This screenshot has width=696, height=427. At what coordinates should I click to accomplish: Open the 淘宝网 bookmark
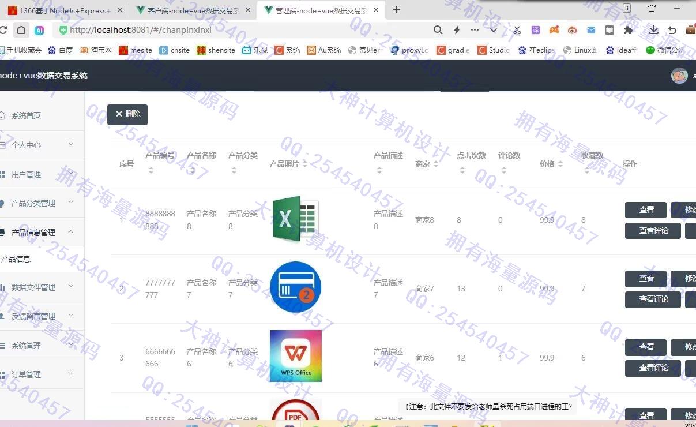[x=96, y=50]
